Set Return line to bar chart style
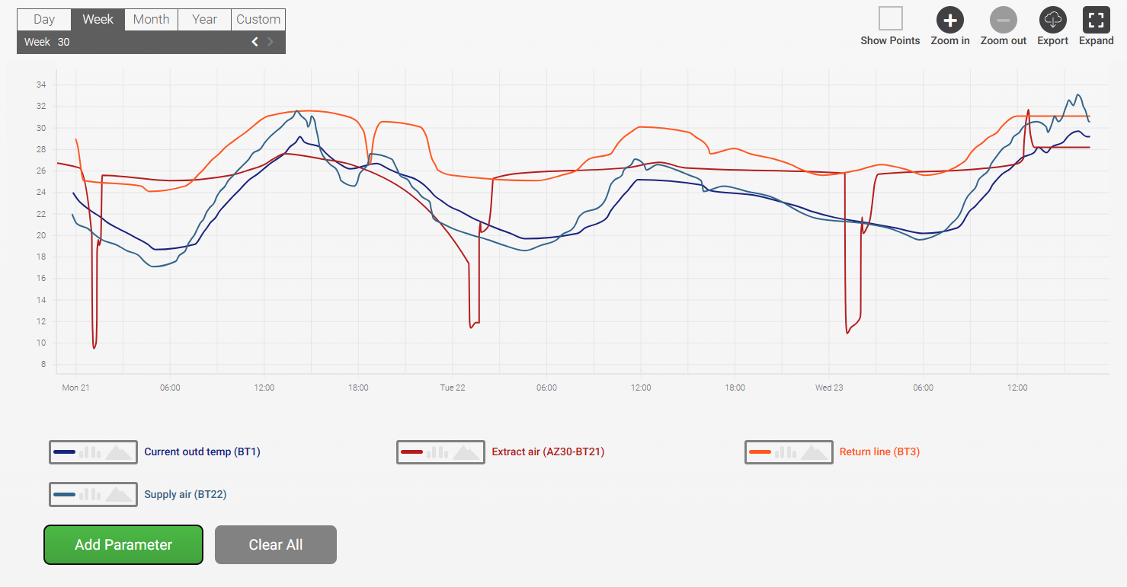This screenshot has width=1127, height=587. [x=786, y=452]
